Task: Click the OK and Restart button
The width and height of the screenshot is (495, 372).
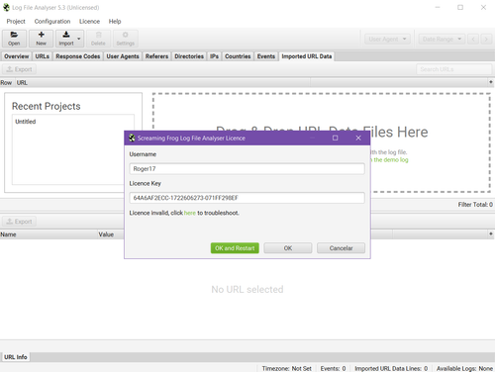Action: tap(235, 248)
